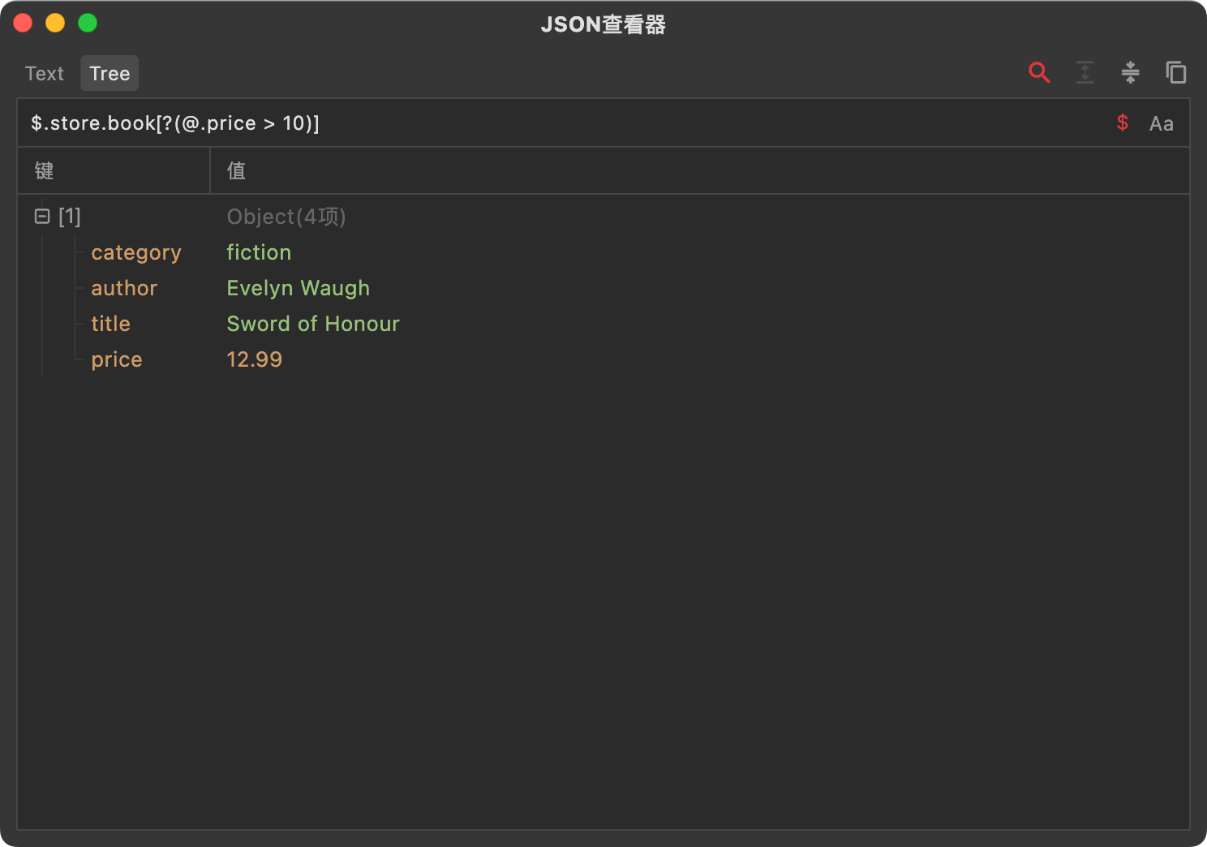Click the 12.99 price value

click(254, 360)
